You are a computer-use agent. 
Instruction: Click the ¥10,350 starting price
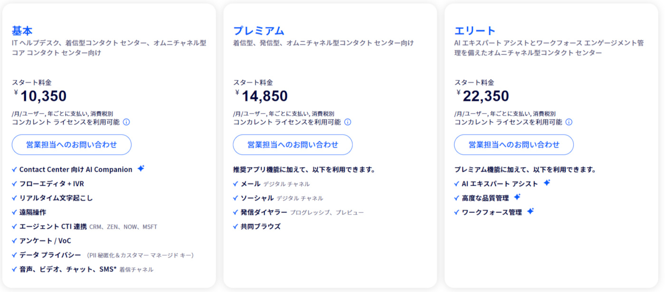click(x=43, y=96)
